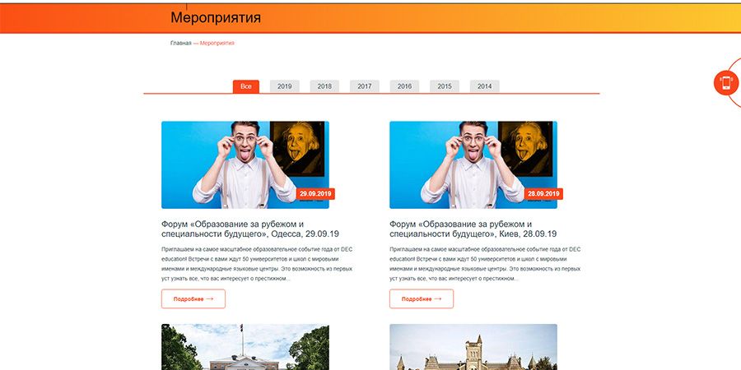Viewport: 741px width, 370px height.
Task: Open the 2018 events tab
Action: pos(324,86)
